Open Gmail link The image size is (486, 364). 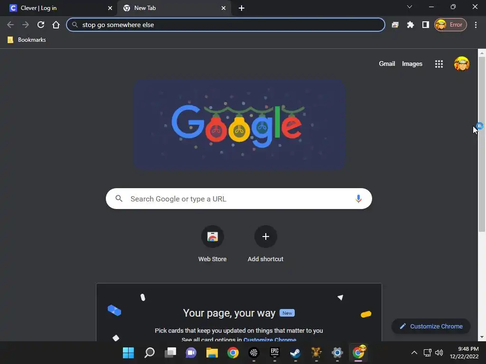[387, 64]
